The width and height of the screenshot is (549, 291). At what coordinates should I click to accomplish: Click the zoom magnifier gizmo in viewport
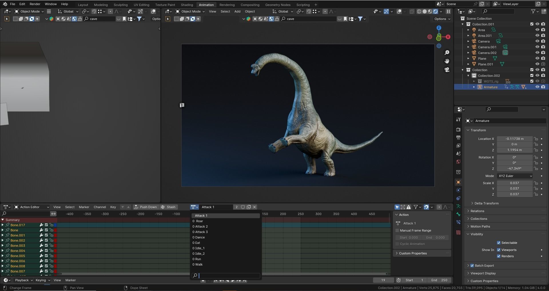click(447, 53)
